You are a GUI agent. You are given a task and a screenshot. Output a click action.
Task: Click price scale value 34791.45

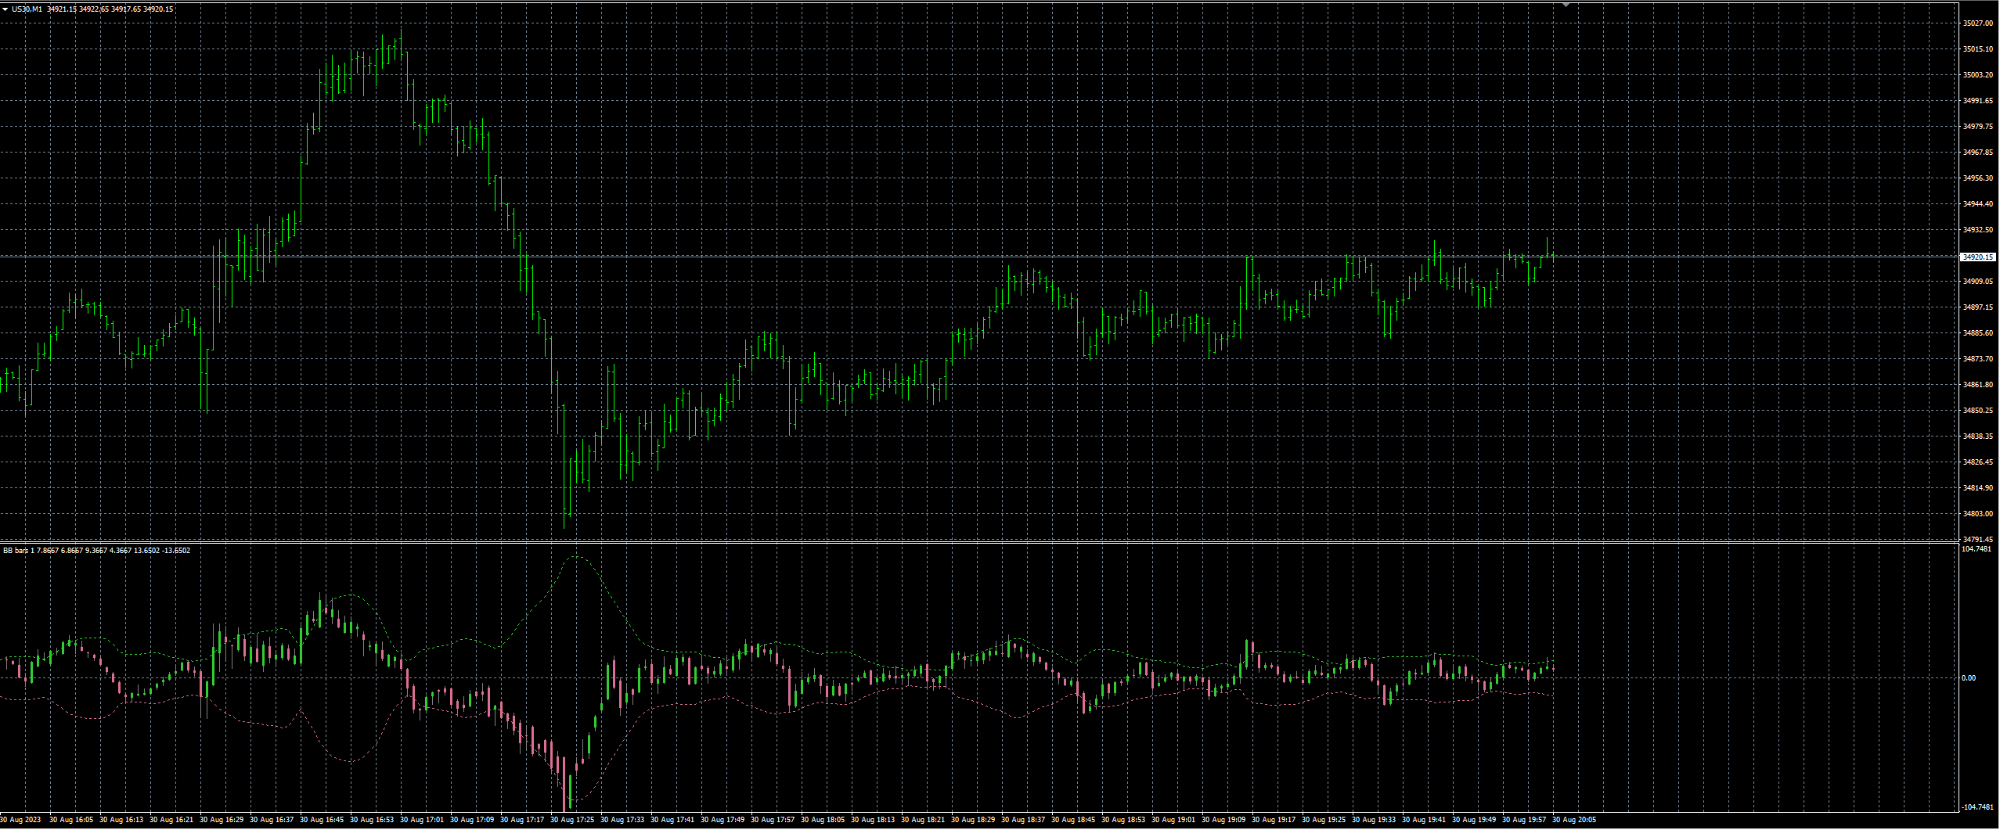[1978, 540]
